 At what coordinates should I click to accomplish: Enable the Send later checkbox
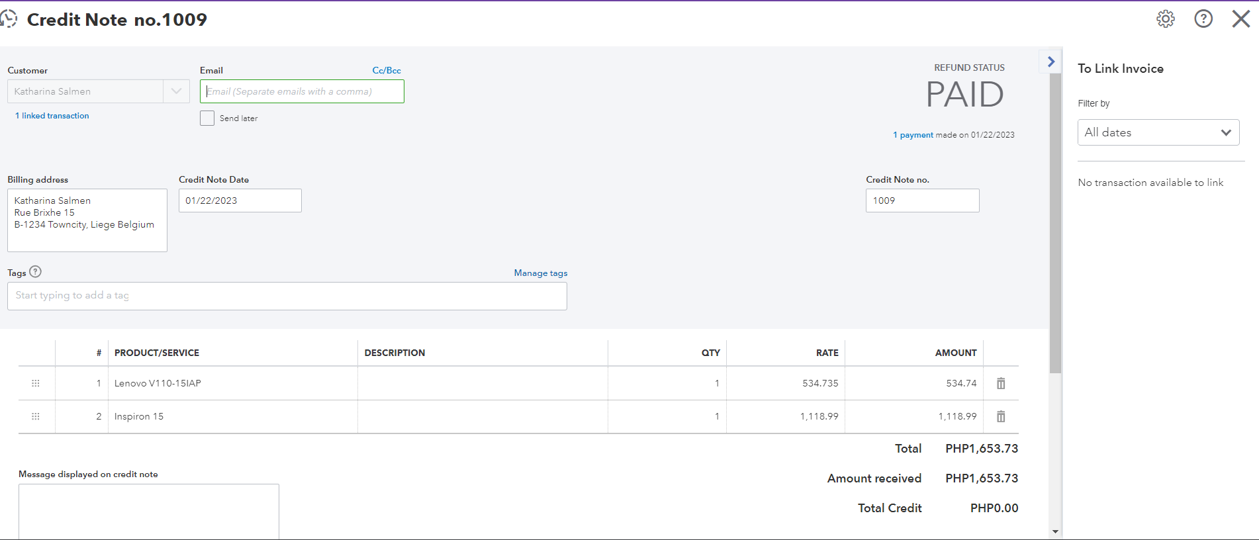[207, 118]
